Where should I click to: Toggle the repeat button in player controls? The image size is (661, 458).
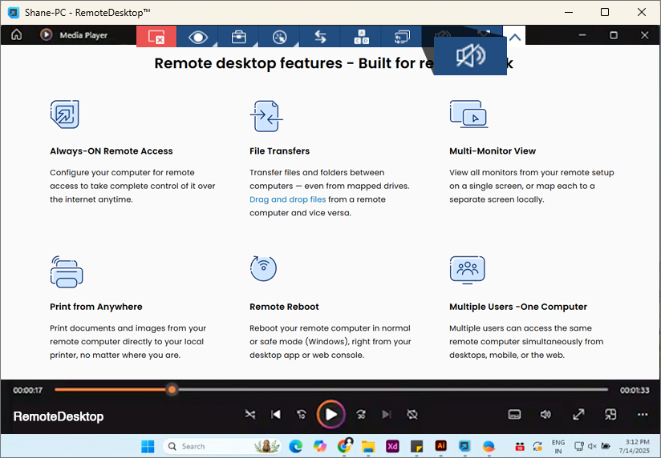pos(412,414)
